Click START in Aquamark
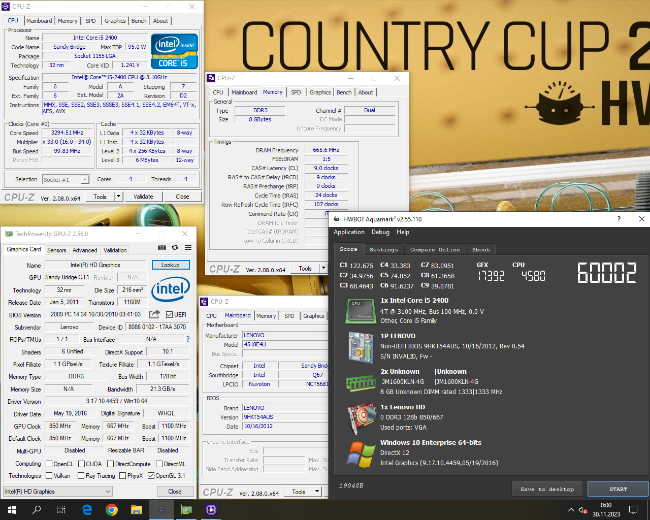 (618, 489)
